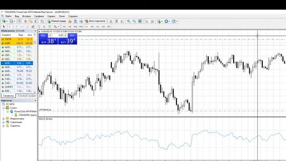The width and height of the screenshot is (286, 161).
Task: Click the 0.20 lot volume field
Action: pyautogui.click(x=58, y=35)
